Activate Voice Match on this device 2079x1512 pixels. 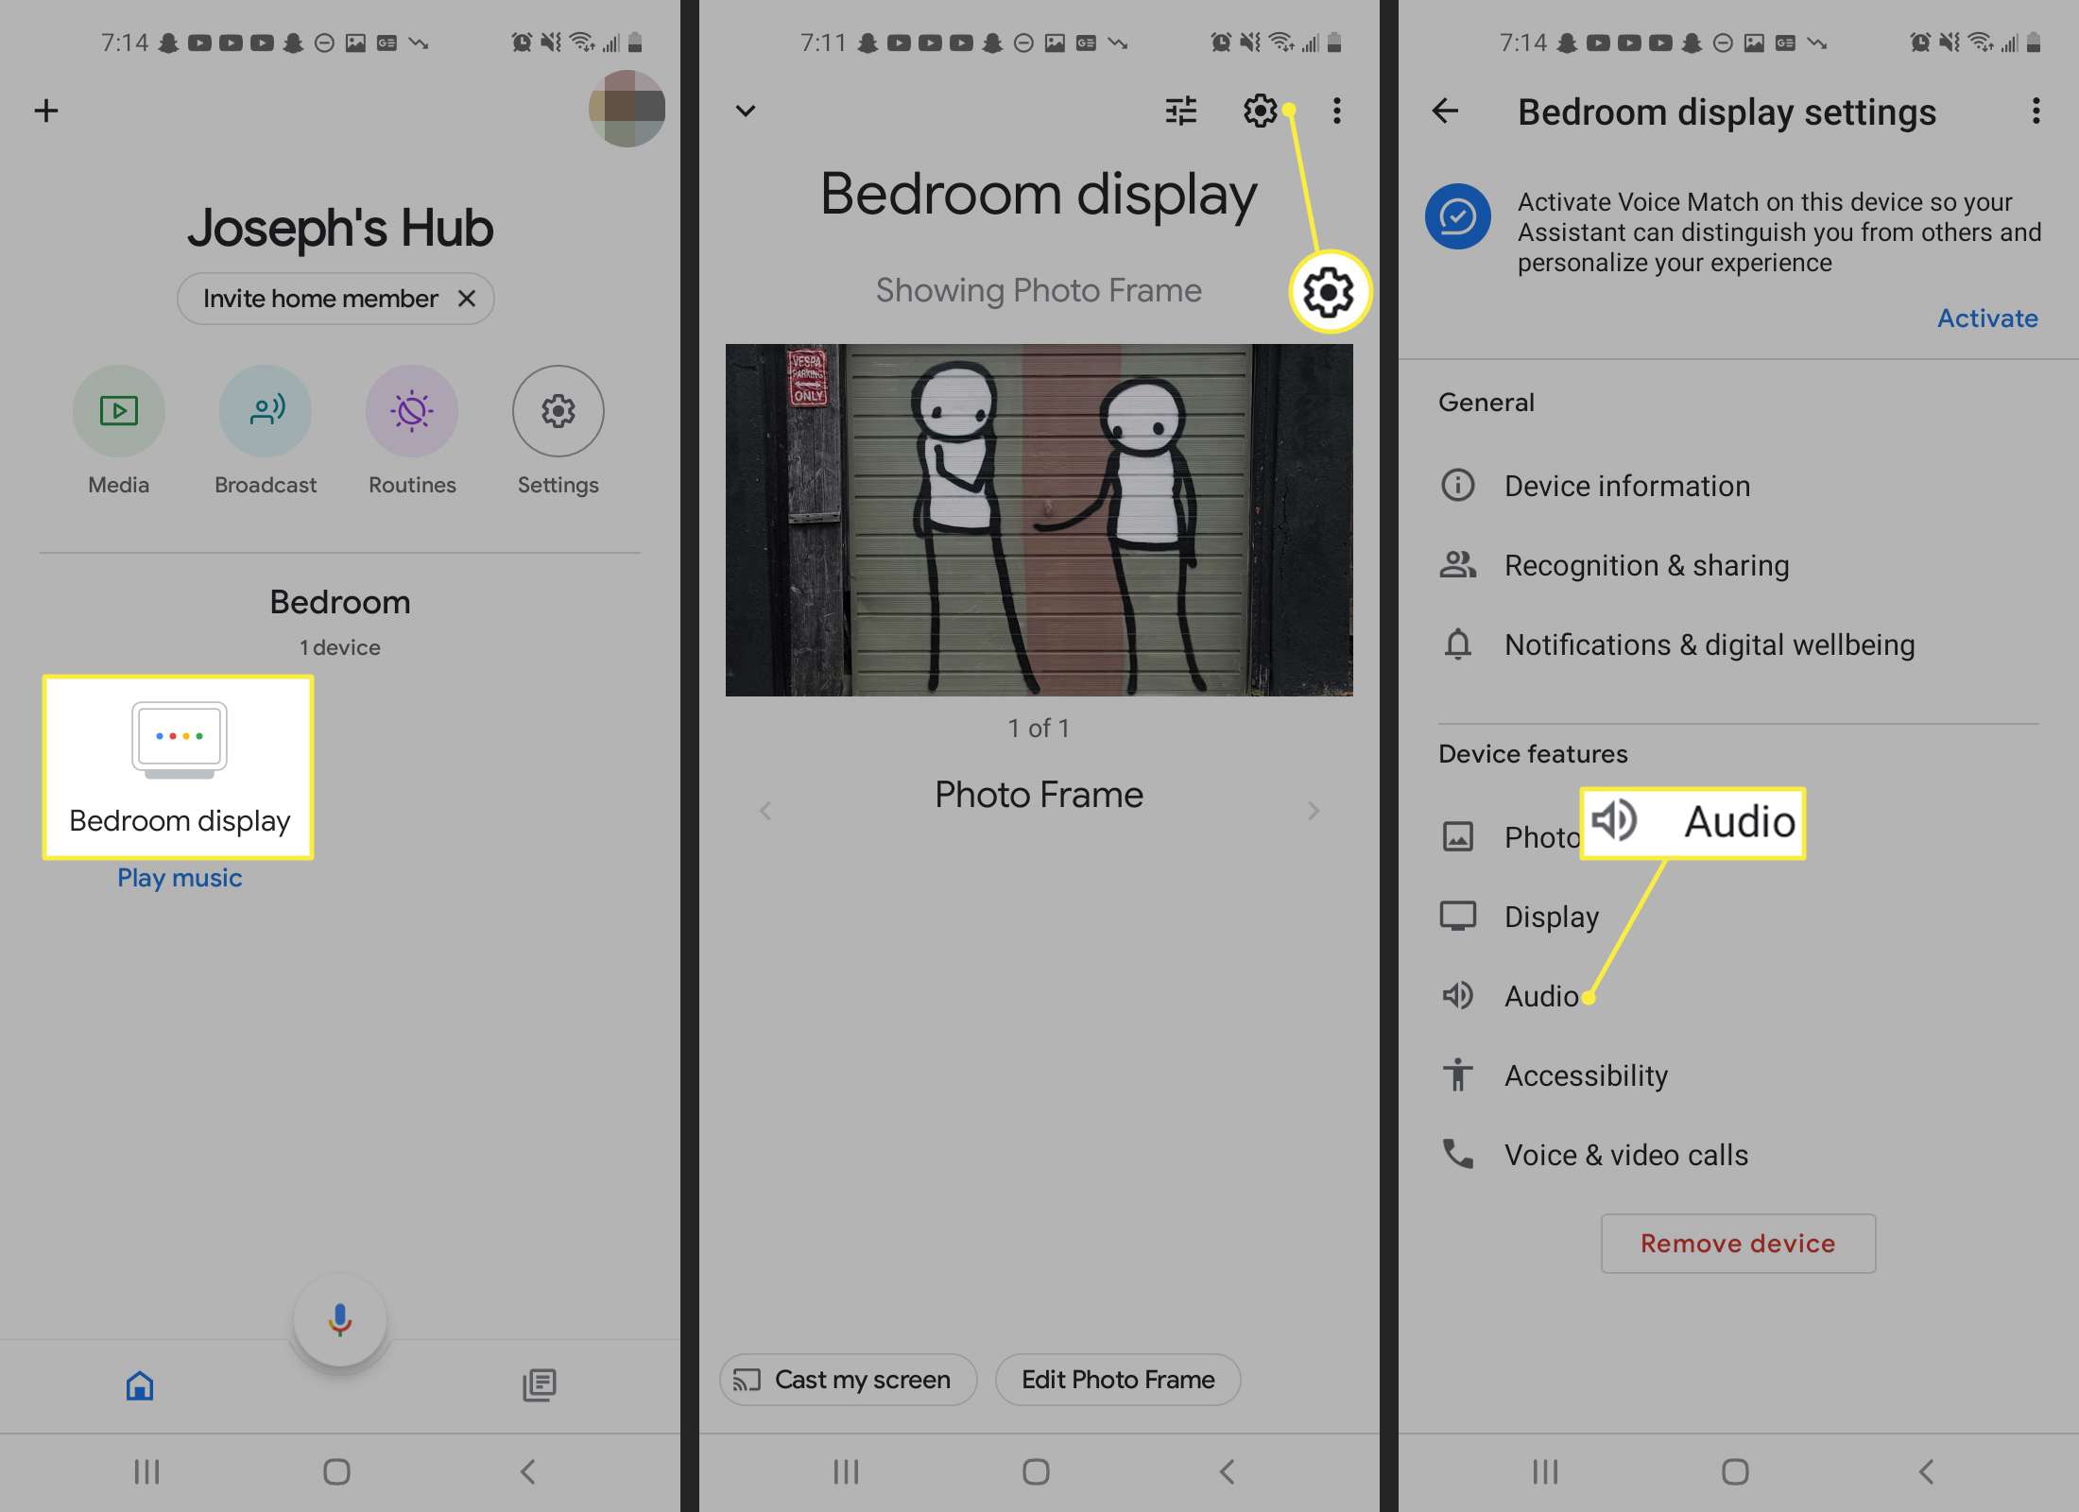coord(1987,317)
